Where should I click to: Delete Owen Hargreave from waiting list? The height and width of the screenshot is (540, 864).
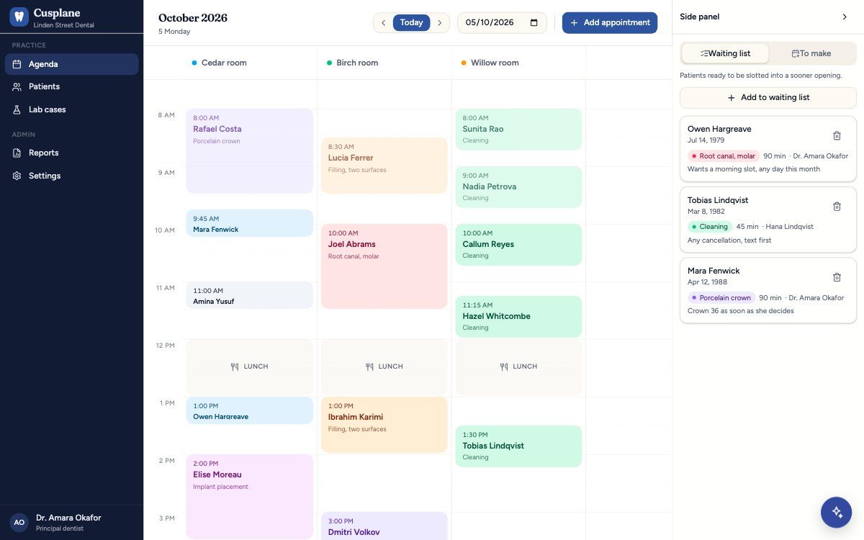pos(837,135)
